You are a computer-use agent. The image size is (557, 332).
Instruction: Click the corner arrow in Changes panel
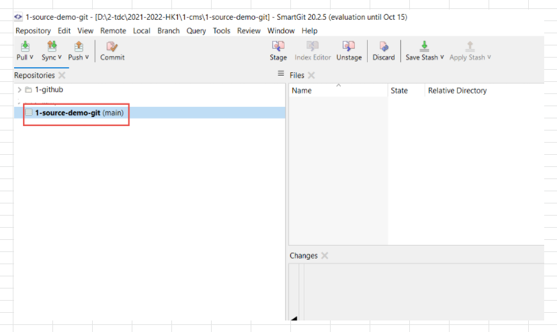click(x=294, y=318)
